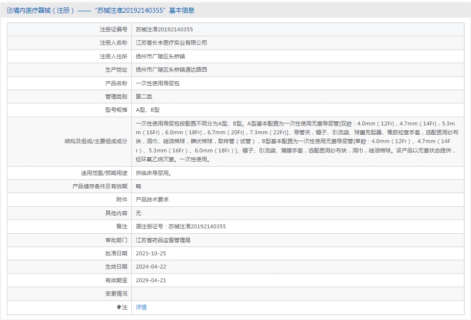Click the structure and composition description paragraph
The image size is (471, 320).
point(297,141)
